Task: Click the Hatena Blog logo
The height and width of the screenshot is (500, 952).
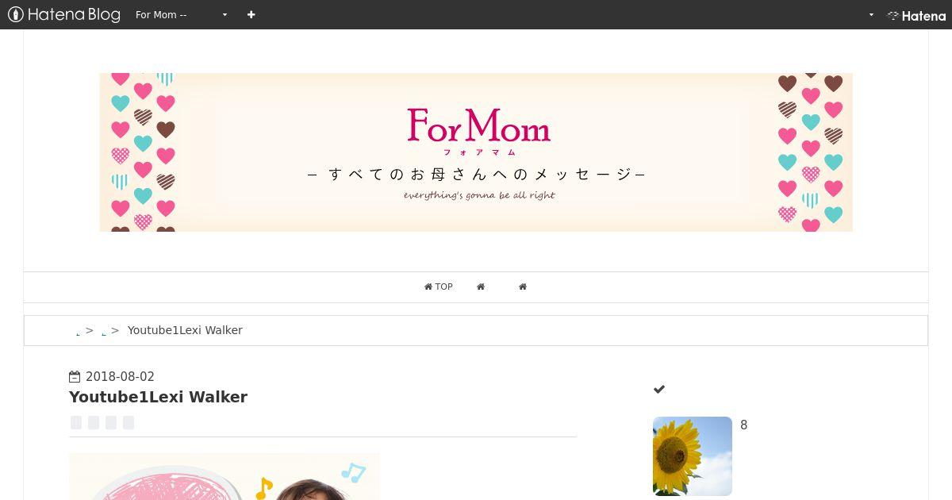Action: pyautogui.click(x=64, y=14)
